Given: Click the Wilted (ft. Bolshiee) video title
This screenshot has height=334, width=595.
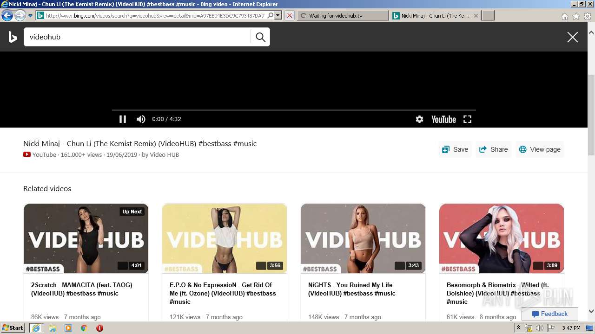Looking at the screenshot, I should pos(497,293).
